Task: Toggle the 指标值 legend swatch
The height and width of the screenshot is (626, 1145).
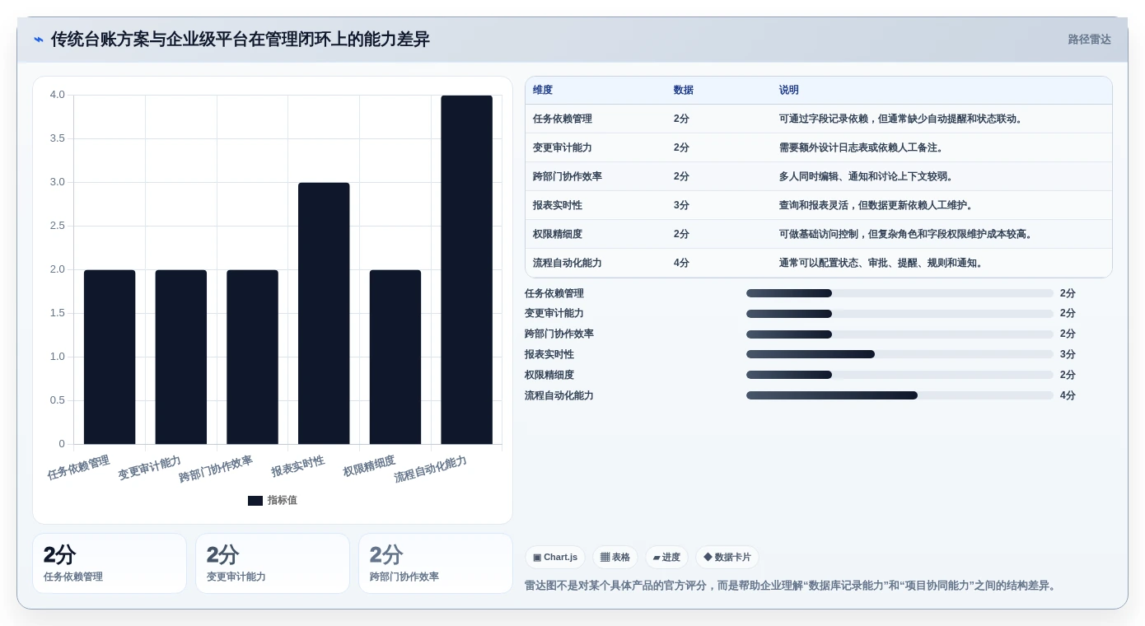Action: [x=255, y=501]
